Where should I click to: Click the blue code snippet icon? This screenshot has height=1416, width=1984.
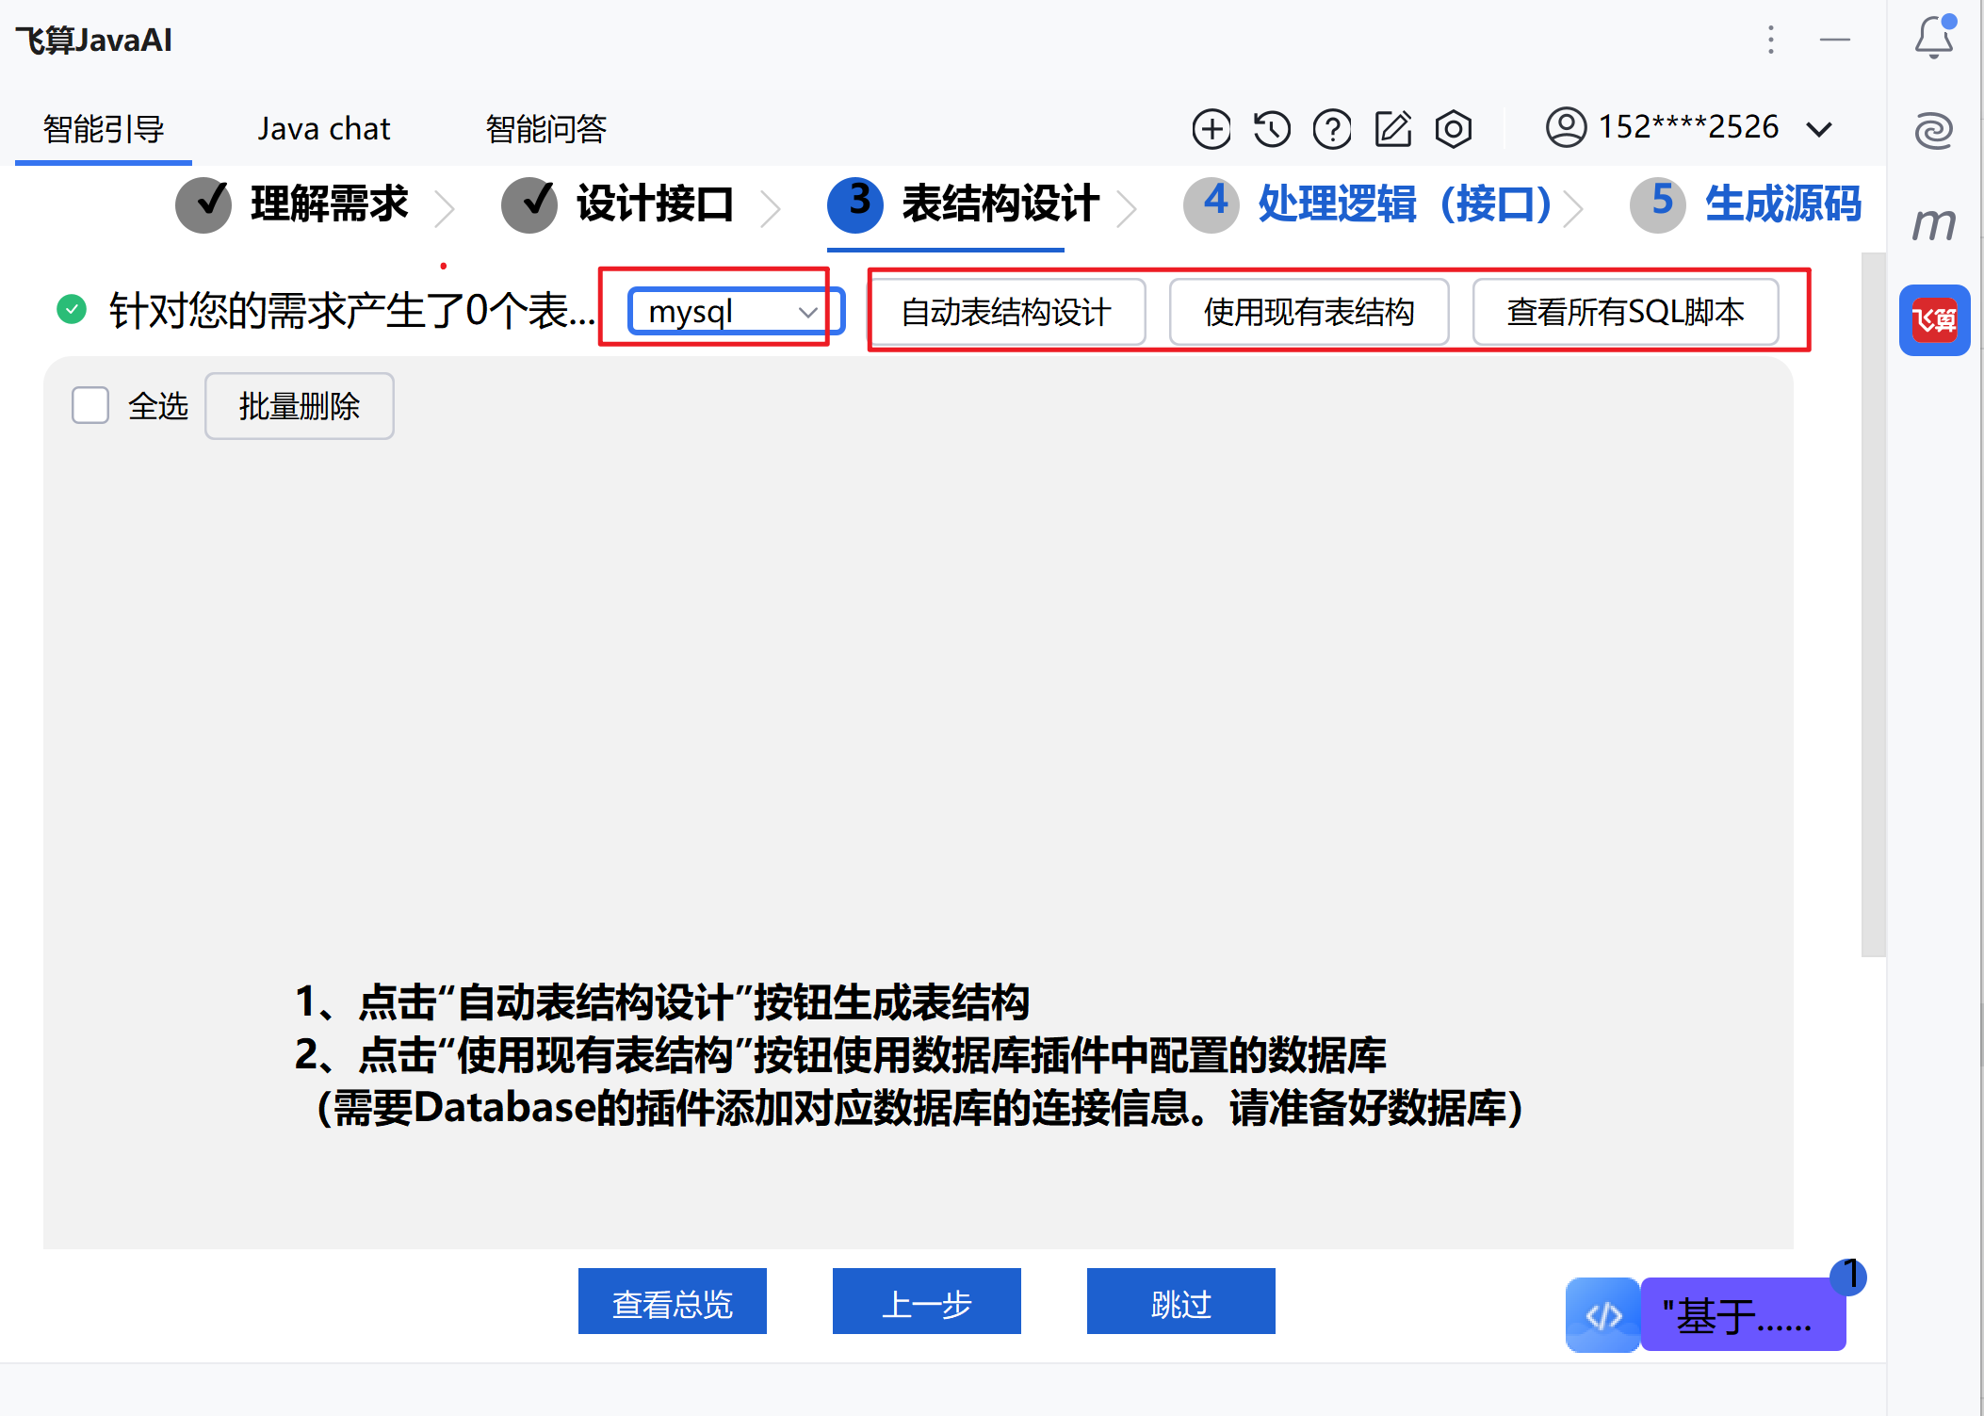(x=1602, y=1315)
